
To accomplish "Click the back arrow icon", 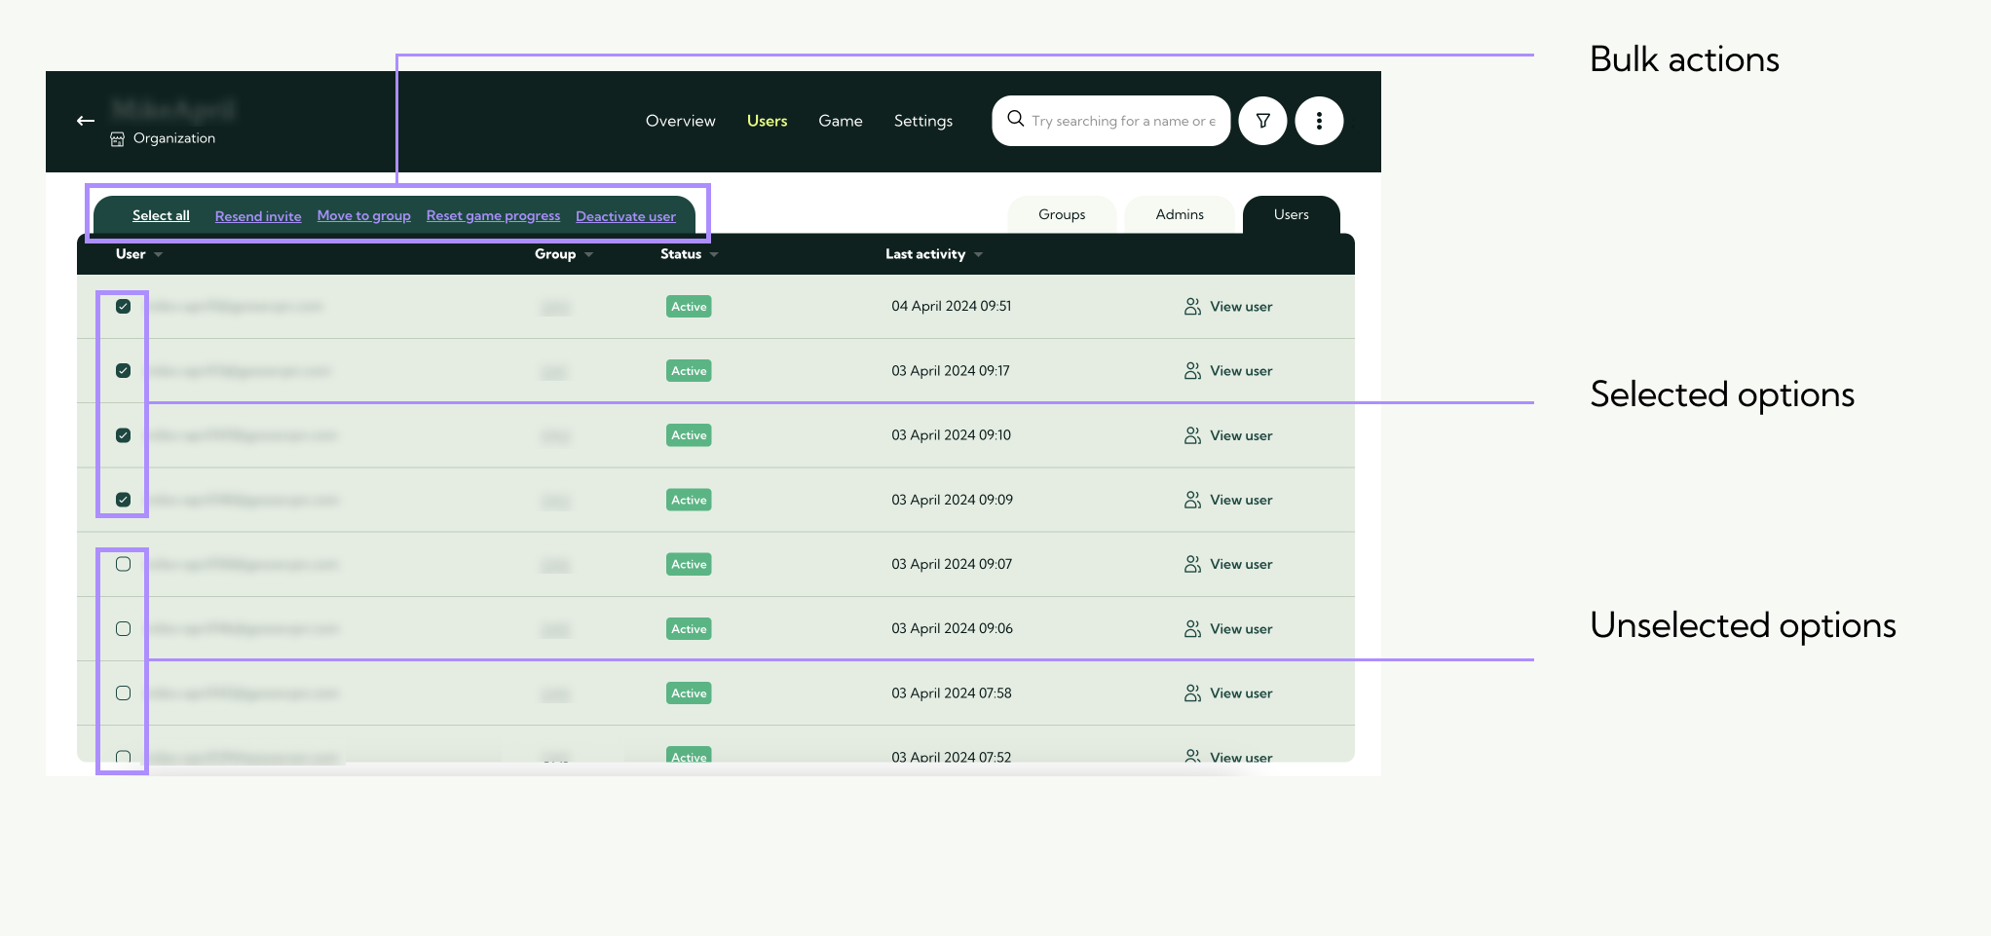I will [x=86, y=121].
